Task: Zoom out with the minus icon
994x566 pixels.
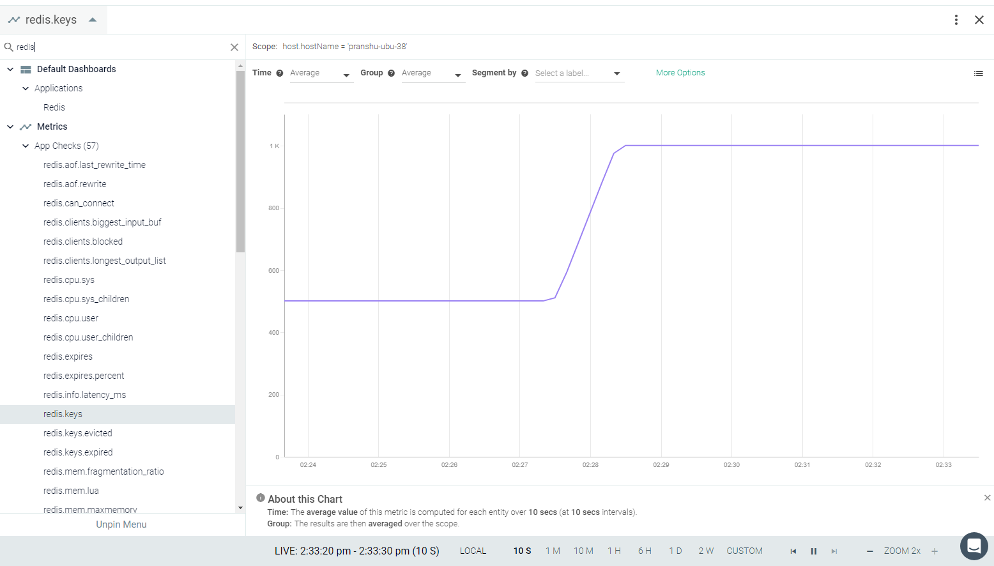Action: [x=869, y=551]
